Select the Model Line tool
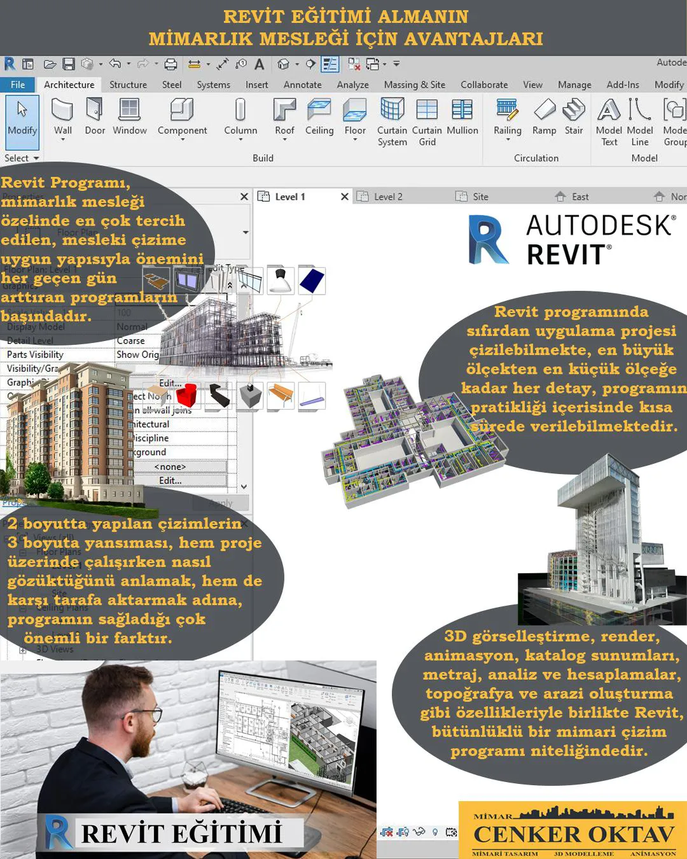The image size is (687, 859). click(x=640, y=122)
